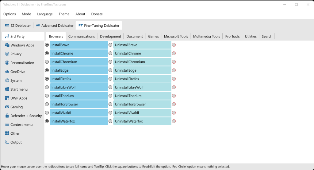
Task: Open the About menu
Action: (x=80, y=14)
